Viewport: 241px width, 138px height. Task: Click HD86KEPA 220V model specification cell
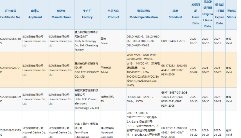click(144, 99)
